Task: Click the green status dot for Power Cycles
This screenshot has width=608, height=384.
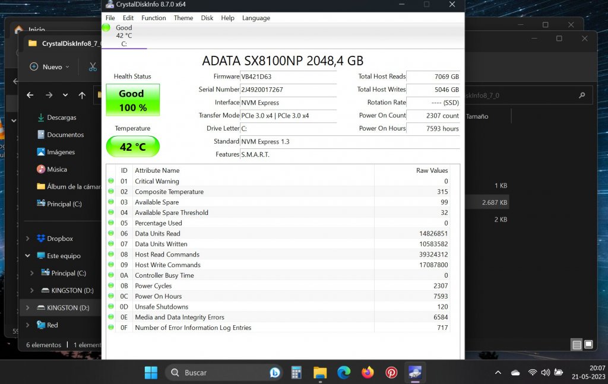Action: pyautogui.click(x=111, y=285)
